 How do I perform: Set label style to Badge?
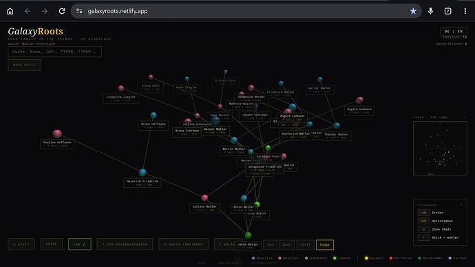[x=325, y=244]
